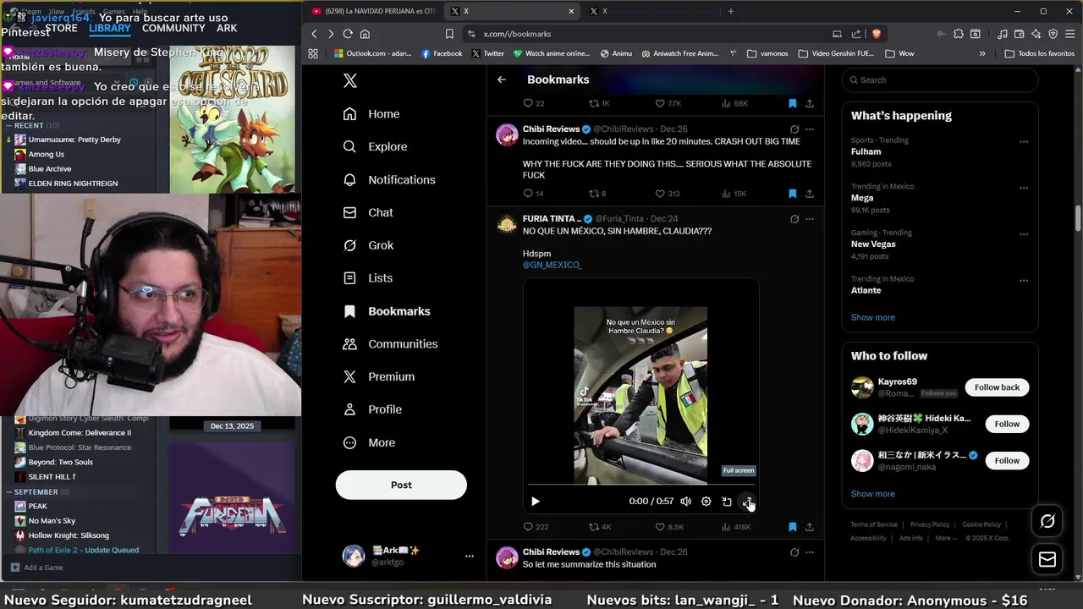Follow Hideki Kamiya
The image size is (1083, 609).
[x=1007, y=424]
